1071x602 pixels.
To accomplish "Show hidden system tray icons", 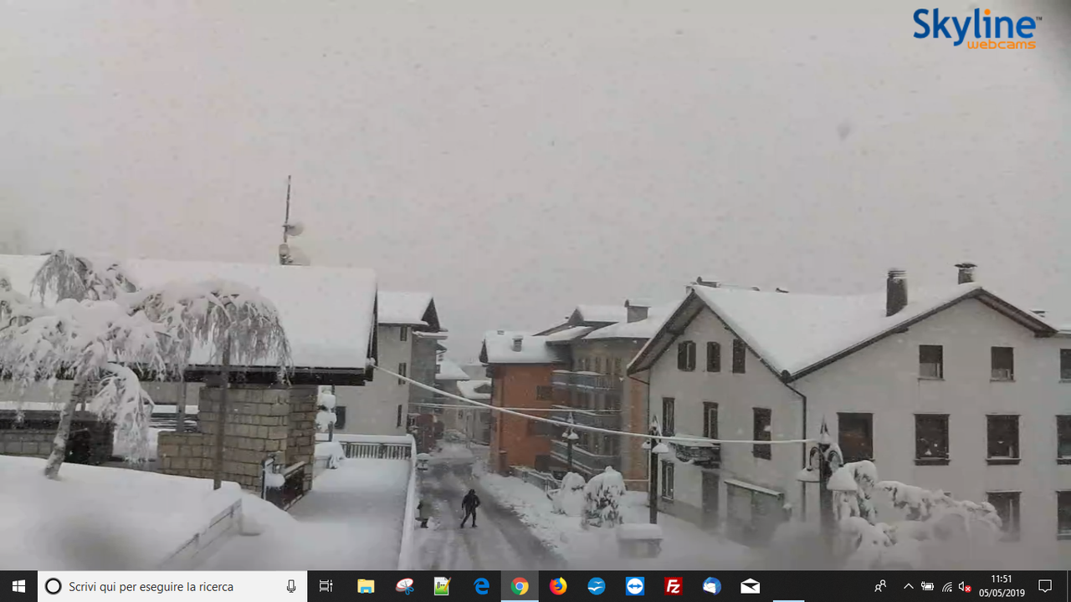I will (x=909, y=586).
